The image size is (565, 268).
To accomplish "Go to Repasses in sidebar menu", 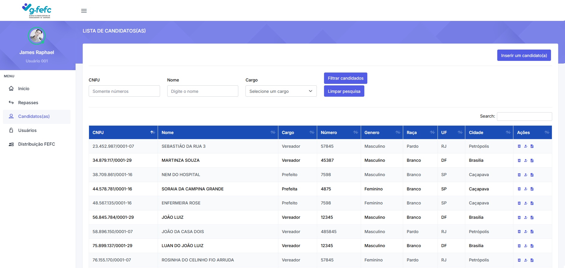I will [x=28, y=103].
